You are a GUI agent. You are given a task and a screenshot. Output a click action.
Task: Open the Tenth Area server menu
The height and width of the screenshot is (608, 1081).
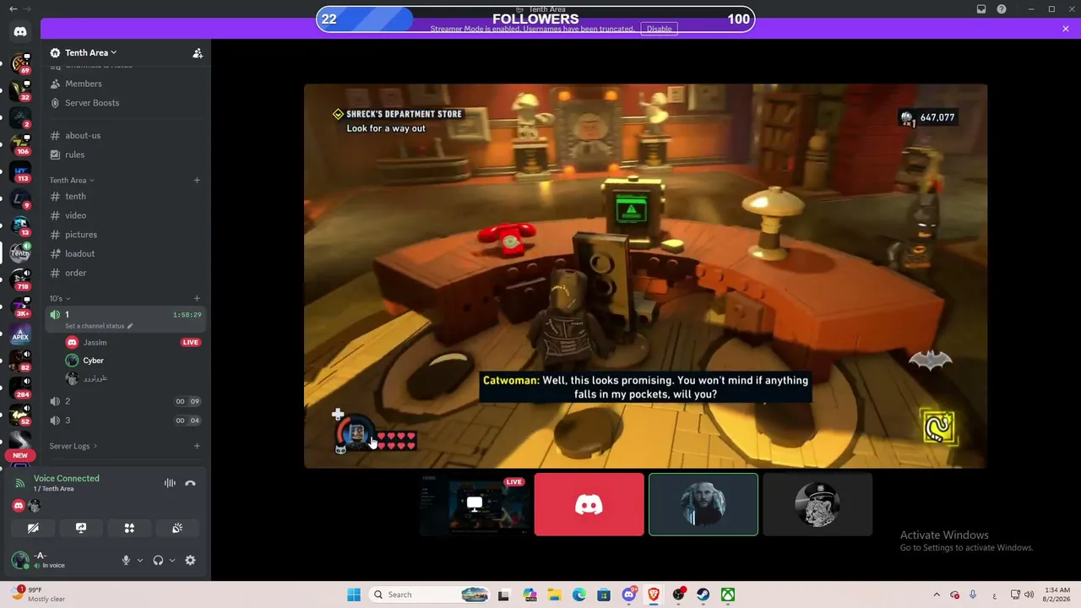pos(90,52)
